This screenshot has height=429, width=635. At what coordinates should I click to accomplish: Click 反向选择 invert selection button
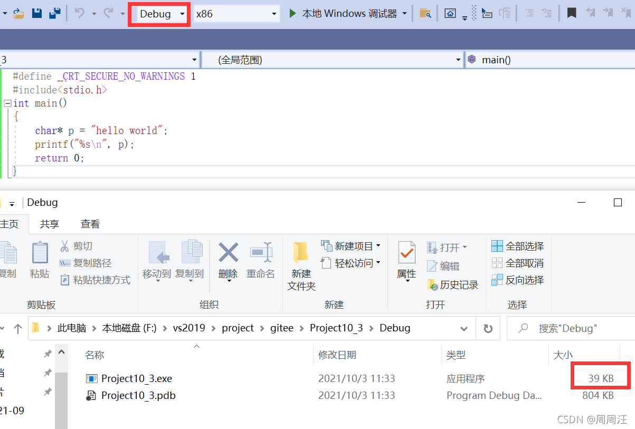point(518,280)
